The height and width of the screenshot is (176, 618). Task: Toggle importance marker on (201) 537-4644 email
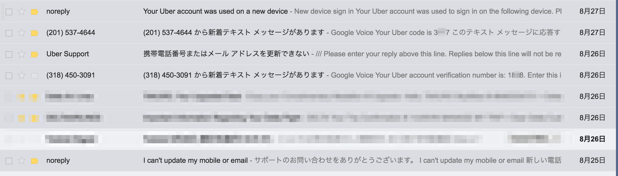[34, 33]
